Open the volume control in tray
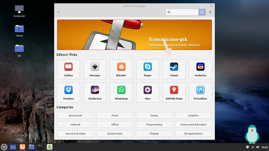 click(258, 147)
